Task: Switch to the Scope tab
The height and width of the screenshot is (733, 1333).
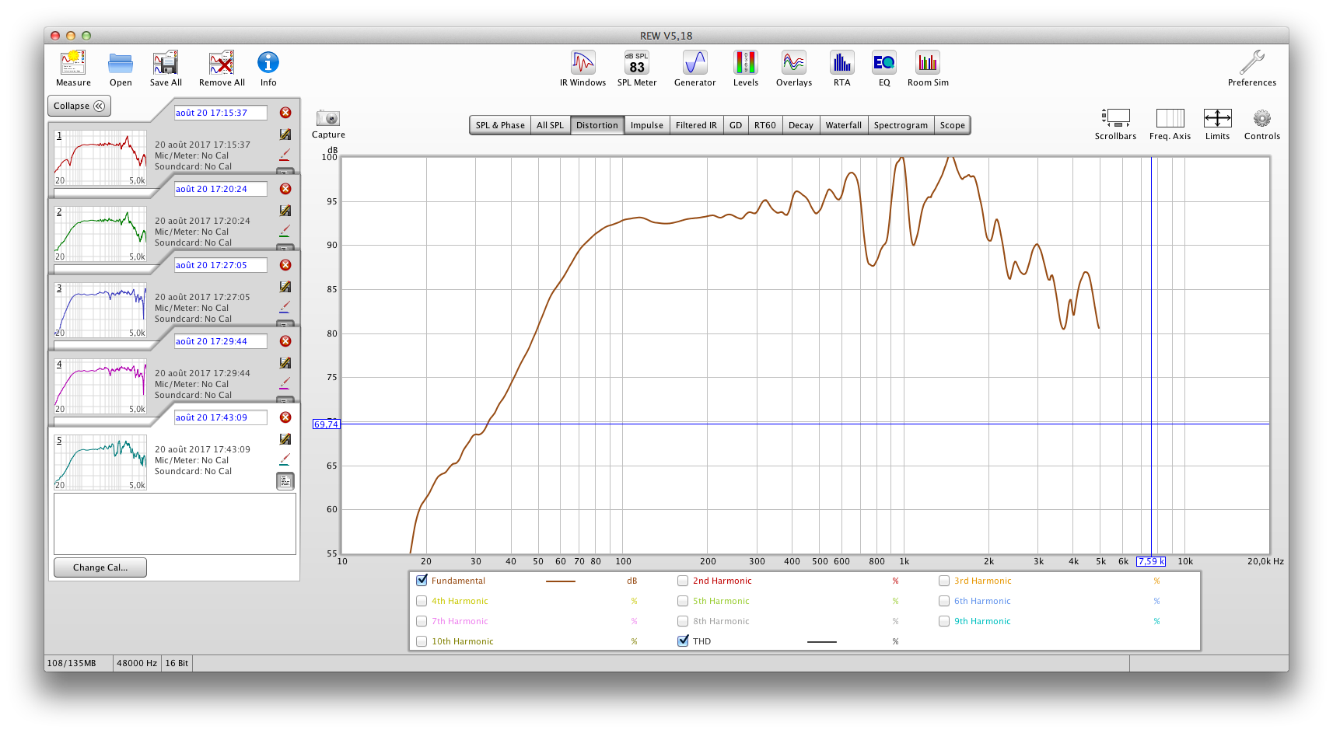Action: pyautogui.click(x=953, y=125)
